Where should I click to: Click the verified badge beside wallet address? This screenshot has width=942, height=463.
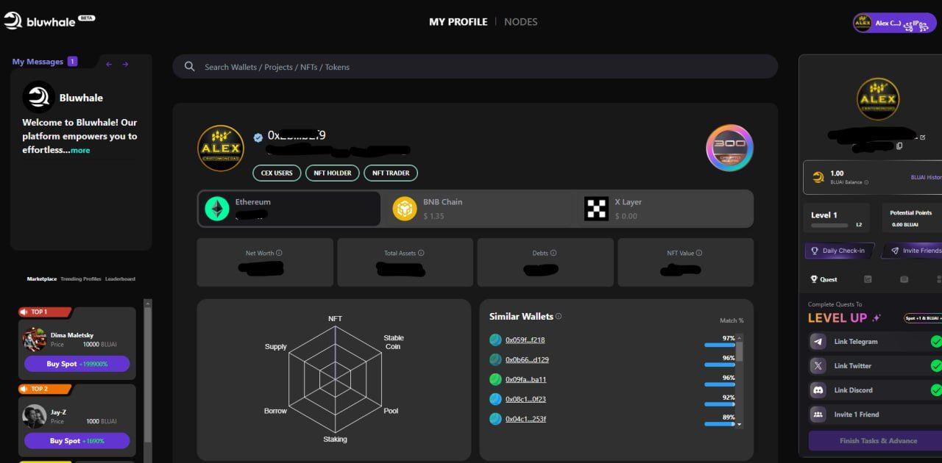(x=258, y=137)
